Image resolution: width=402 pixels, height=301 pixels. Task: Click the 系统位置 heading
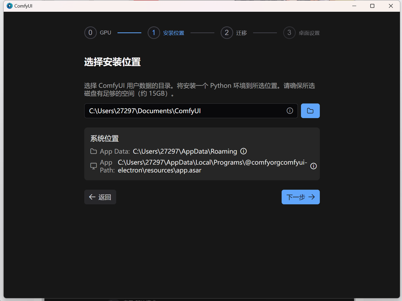click(104, 139)
